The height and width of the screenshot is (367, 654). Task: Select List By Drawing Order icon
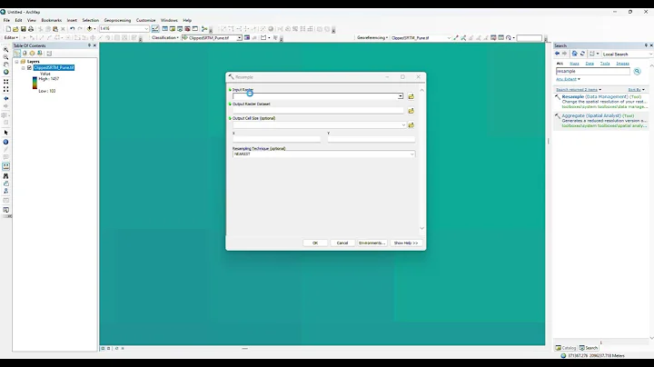click(x=17, y=54)
